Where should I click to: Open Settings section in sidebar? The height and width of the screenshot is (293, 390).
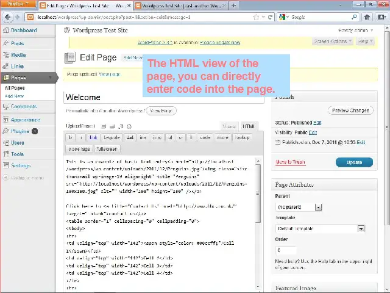21,165
